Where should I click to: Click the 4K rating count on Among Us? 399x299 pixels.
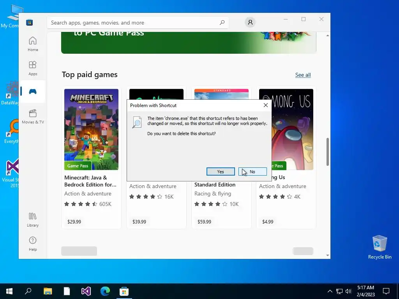pyautogui.click(x=297, y=197)
